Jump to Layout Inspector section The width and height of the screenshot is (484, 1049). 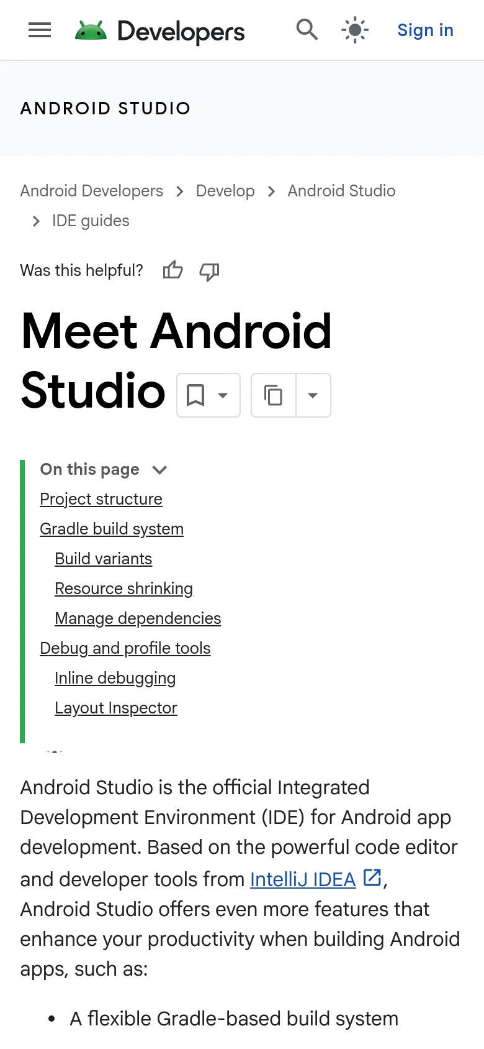tap(116, 708)
